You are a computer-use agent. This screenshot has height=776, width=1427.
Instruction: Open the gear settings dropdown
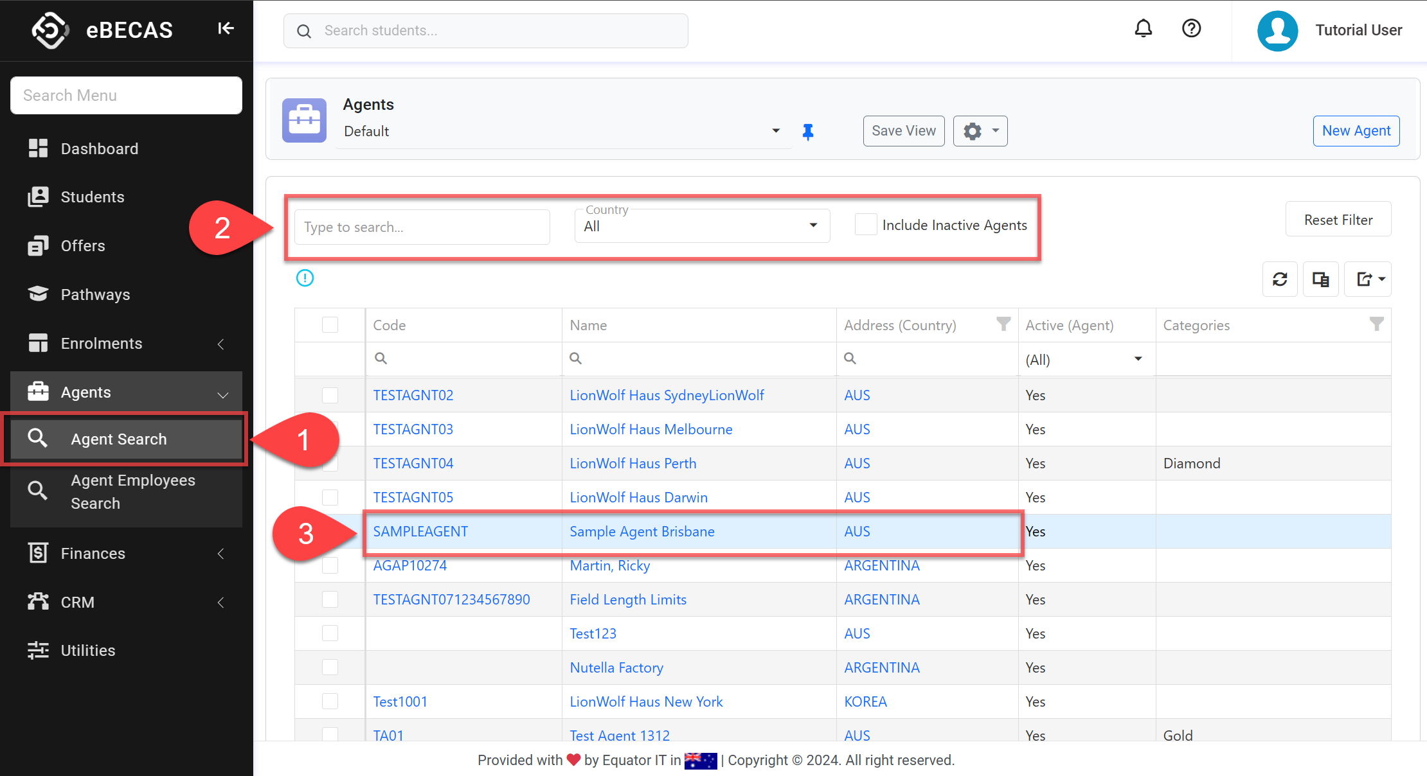pos(980,131)
